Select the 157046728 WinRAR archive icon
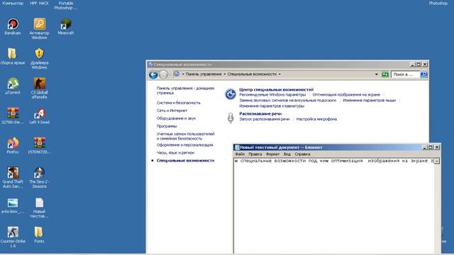 pyautogui.click(x=40, y=143)
